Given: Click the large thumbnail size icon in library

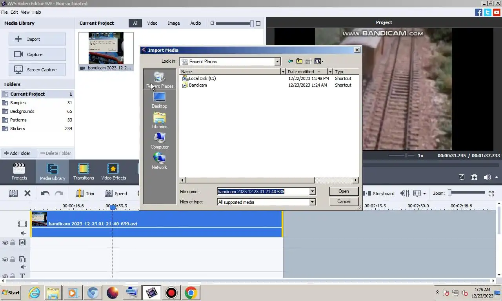Looking at the screenshot, I should (x=258, y=24).
